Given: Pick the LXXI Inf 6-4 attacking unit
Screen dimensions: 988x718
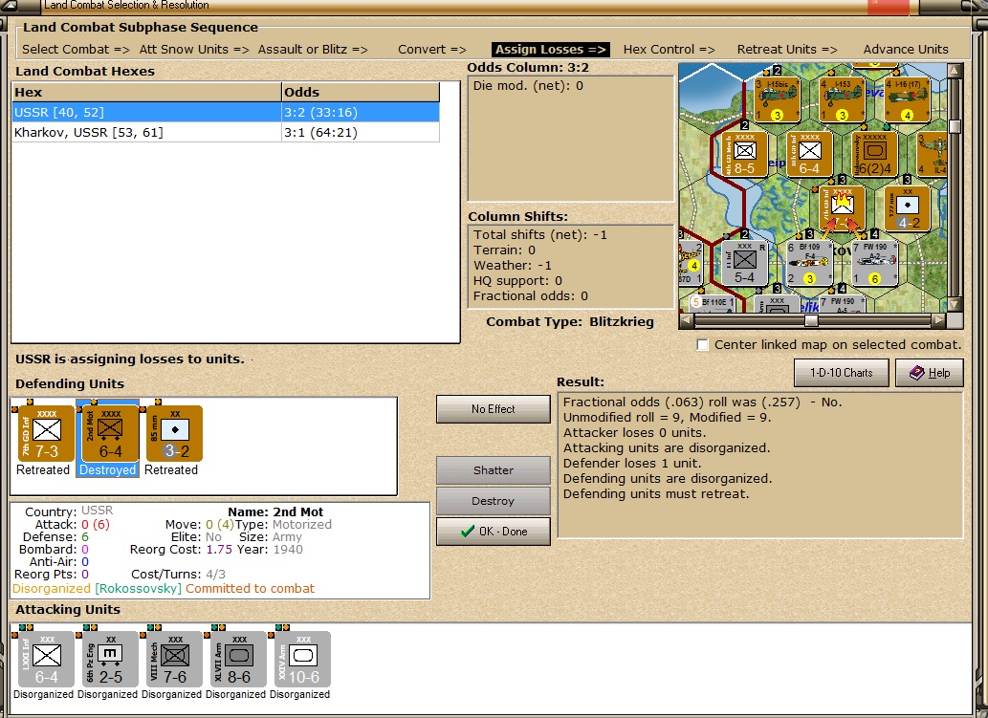Looking at the screenshot, I should [47, 659].
